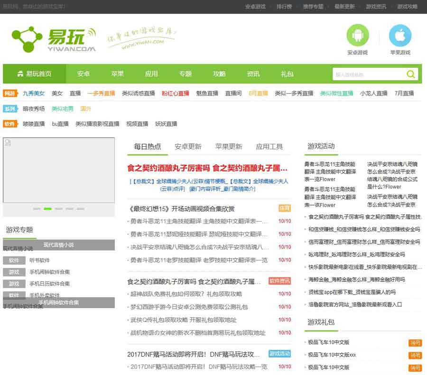Open 攻略 in the green navigation bar
Screen dimensions: 427x375
pyautogui.click(x=219, y=74)
